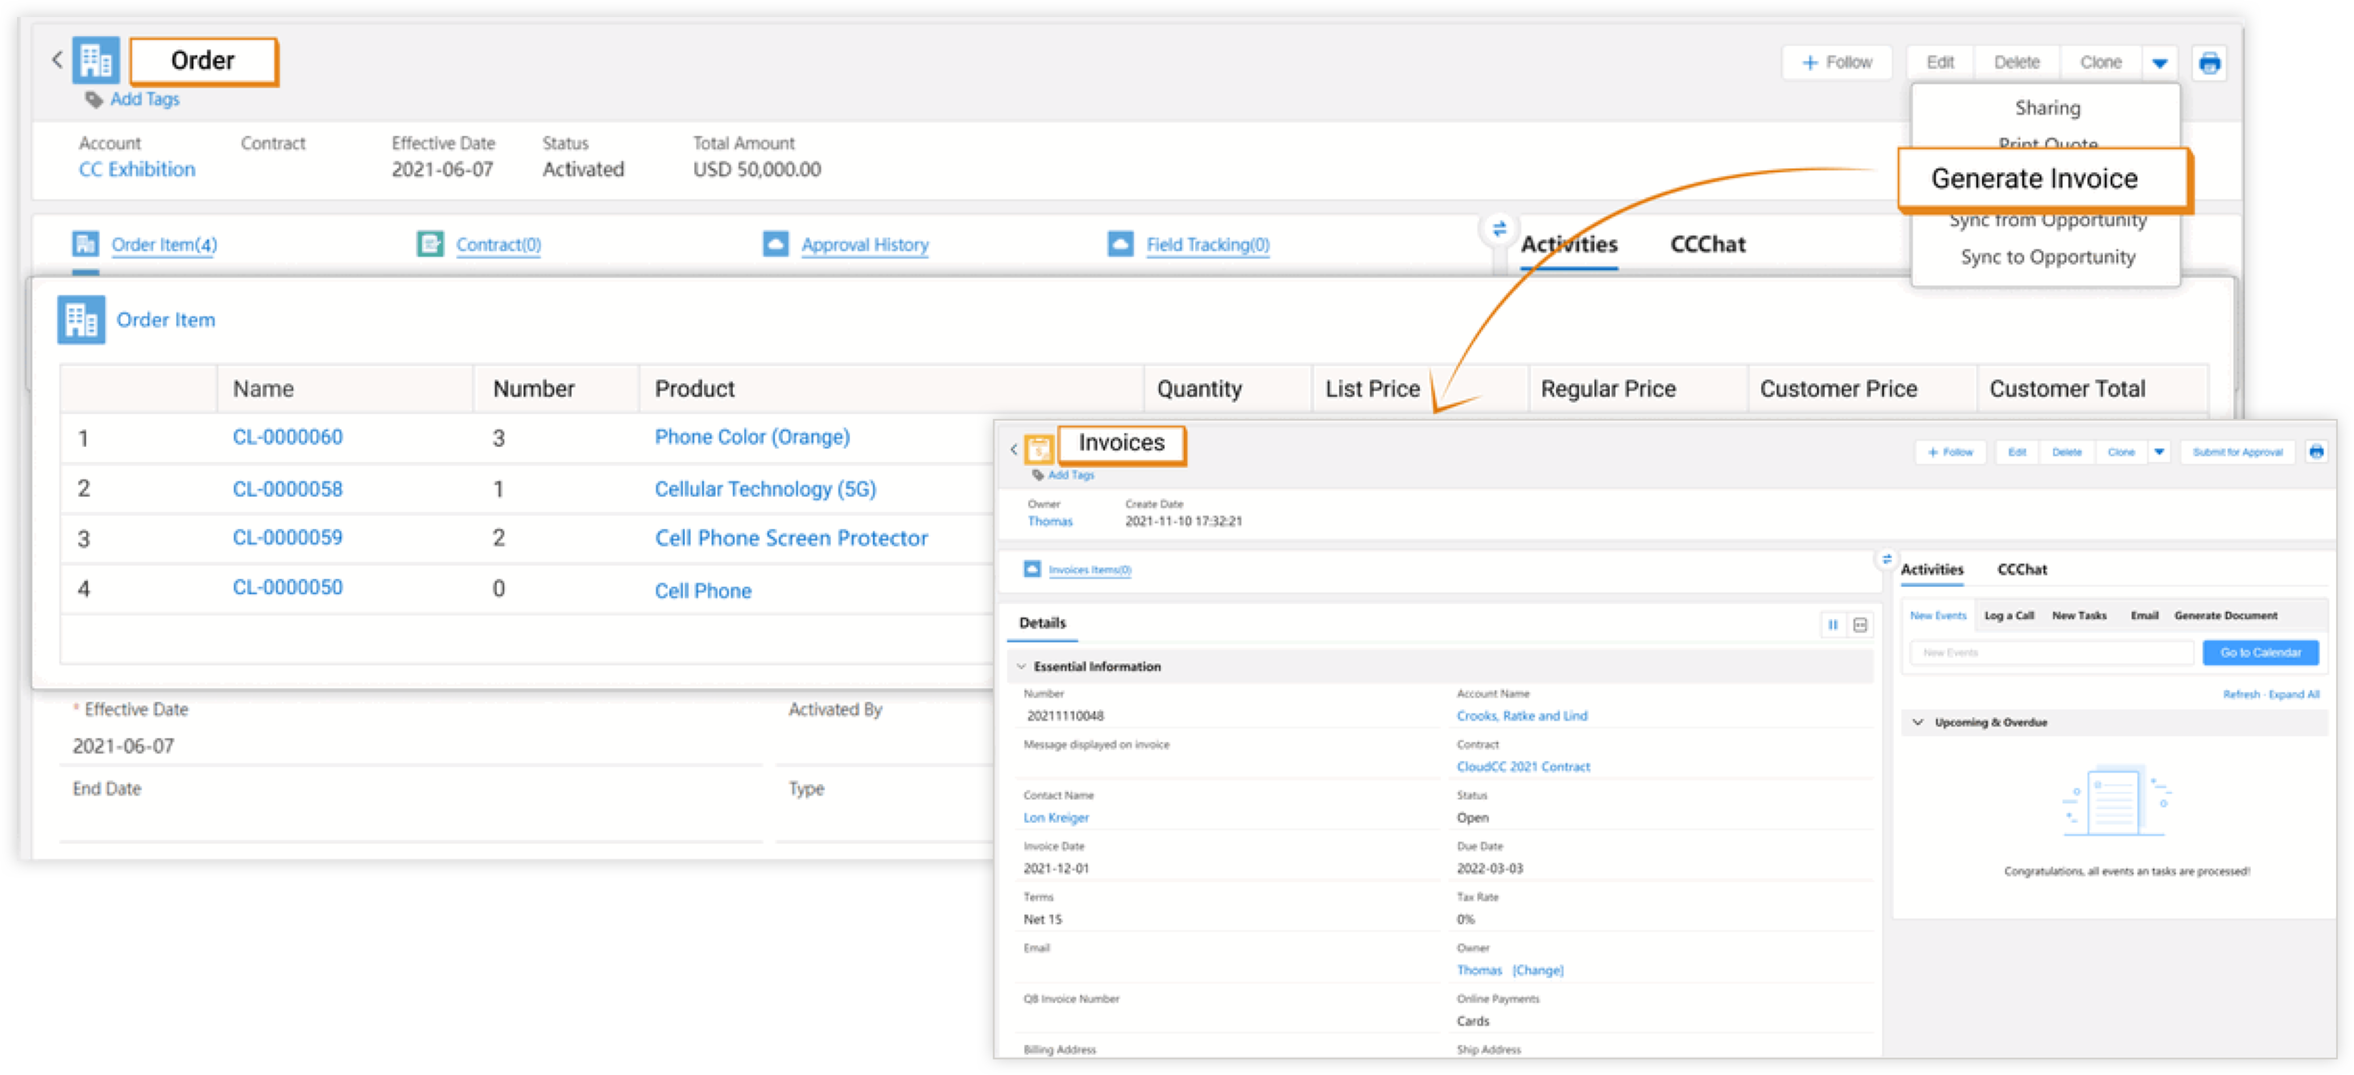Image resolution: width=2354 pixels, height=1075 pixels.
Task: Click the Invoices Items icon
Action: (x=1032, y=569)
